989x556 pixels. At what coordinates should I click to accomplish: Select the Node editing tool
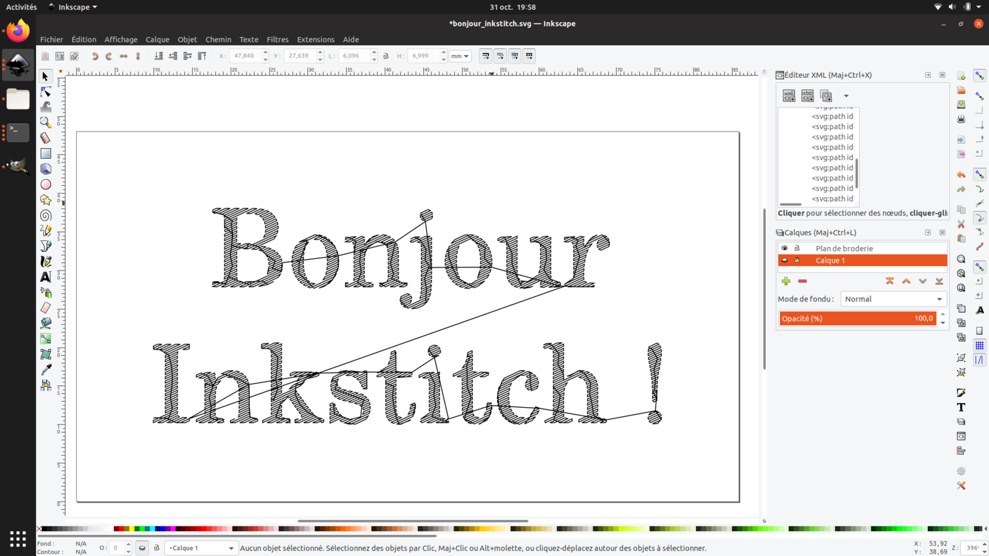[46, 92]
